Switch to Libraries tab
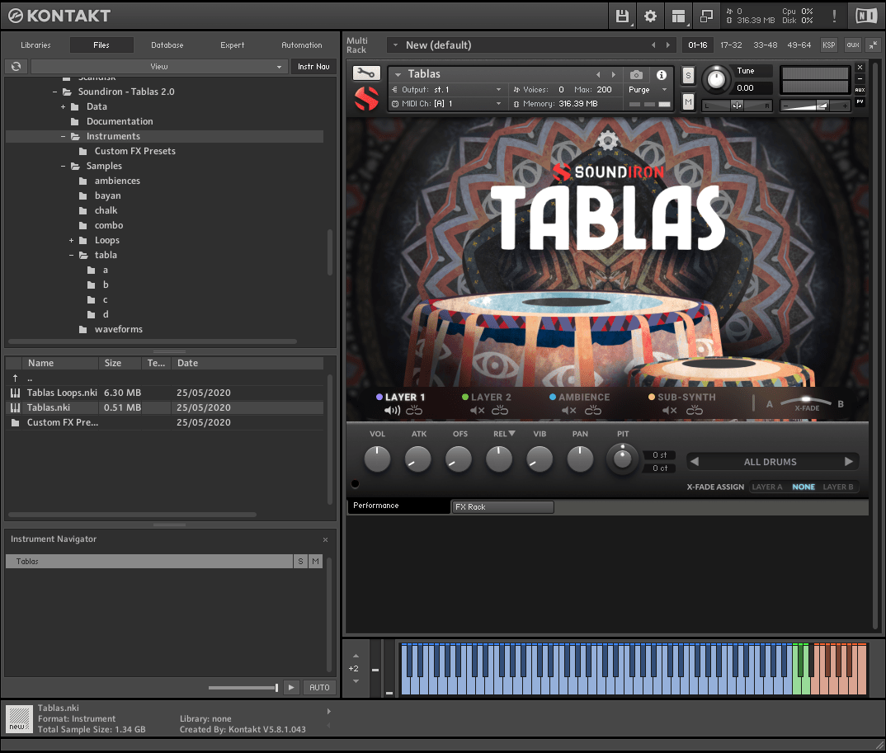The width and height of the screenshot is (886, 753). click(x=35, y=45)
